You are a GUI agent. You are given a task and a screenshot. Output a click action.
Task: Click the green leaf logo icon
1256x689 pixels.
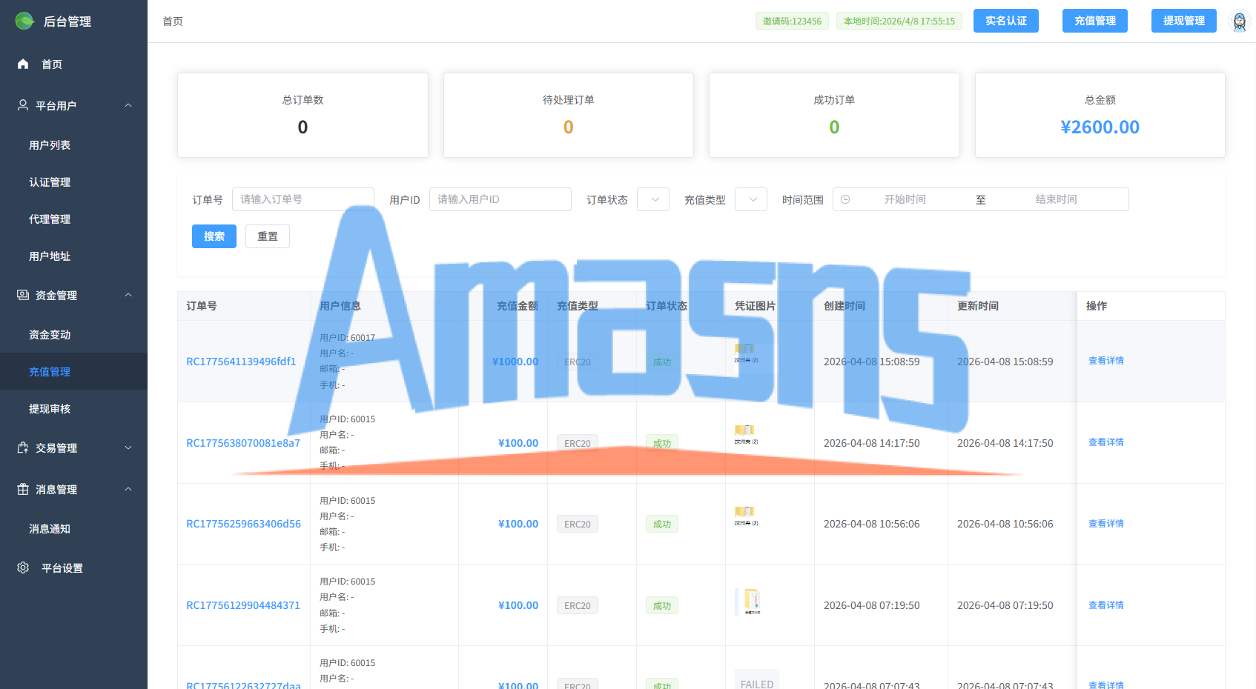[x=24, y=21]
